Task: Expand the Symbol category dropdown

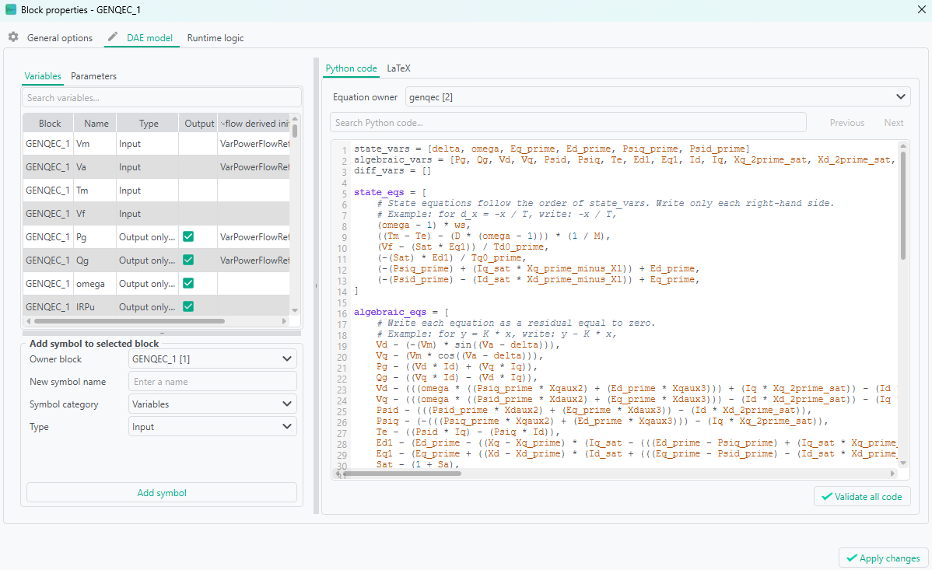Action: tap(212, 404)
